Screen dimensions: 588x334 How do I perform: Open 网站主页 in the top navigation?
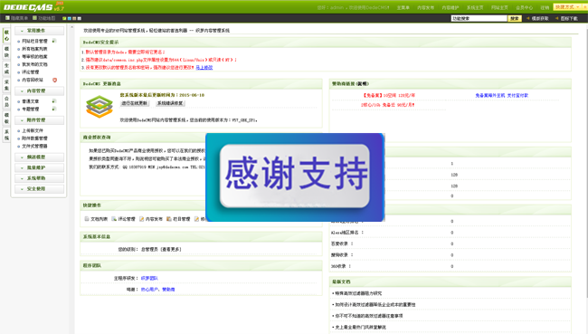pos(499,7)
